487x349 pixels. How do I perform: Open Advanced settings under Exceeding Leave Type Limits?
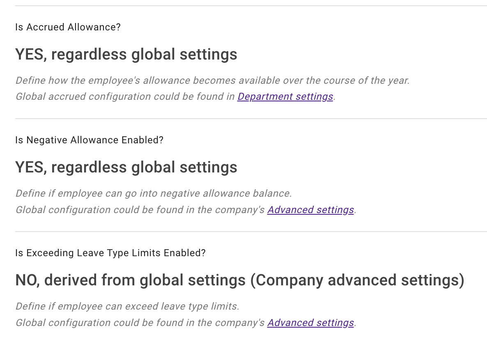click(x=311, y=323)
